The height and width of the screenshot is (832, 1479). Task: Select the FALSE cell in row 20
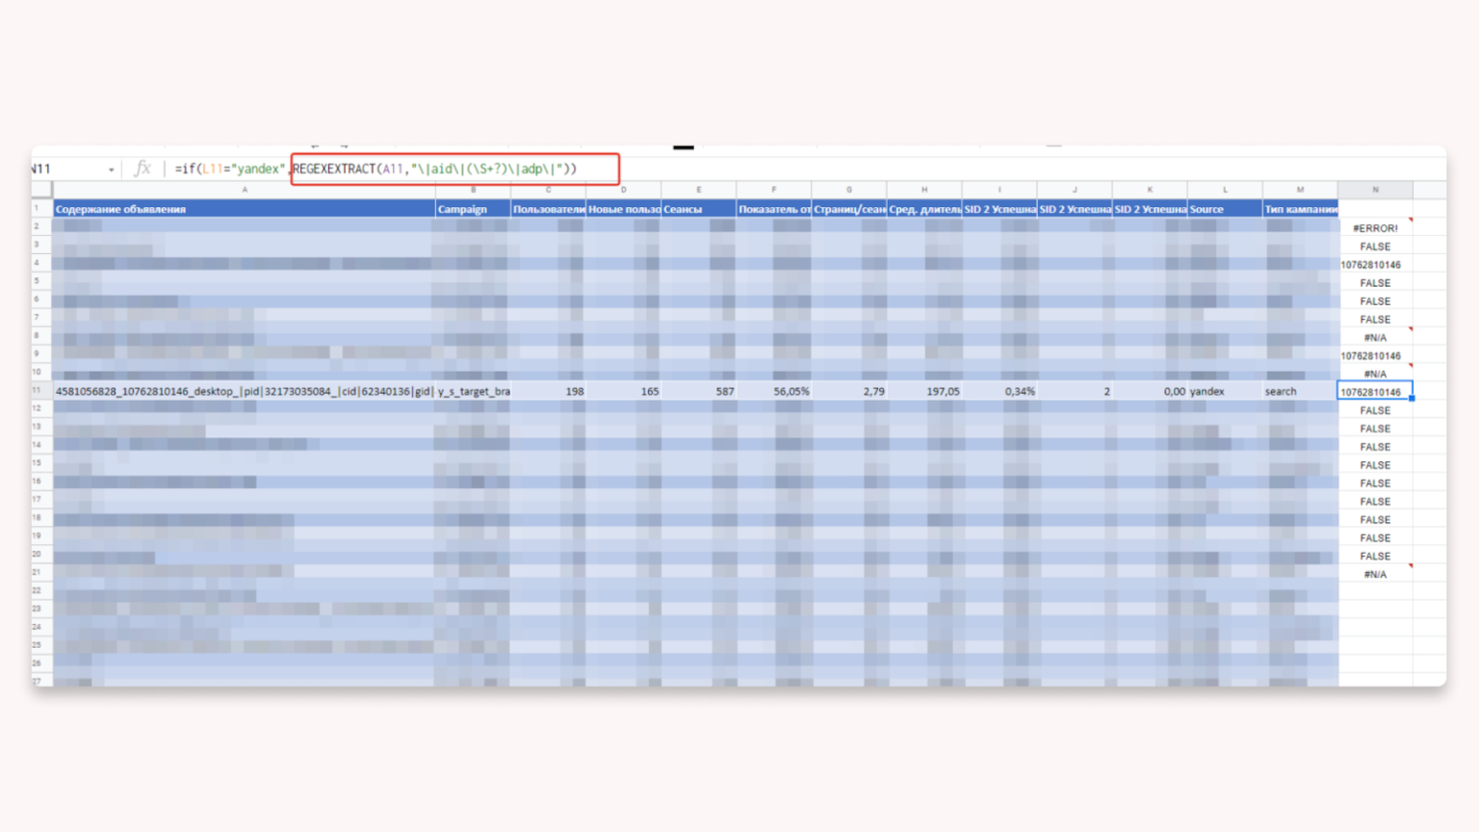pos(1375,556)
